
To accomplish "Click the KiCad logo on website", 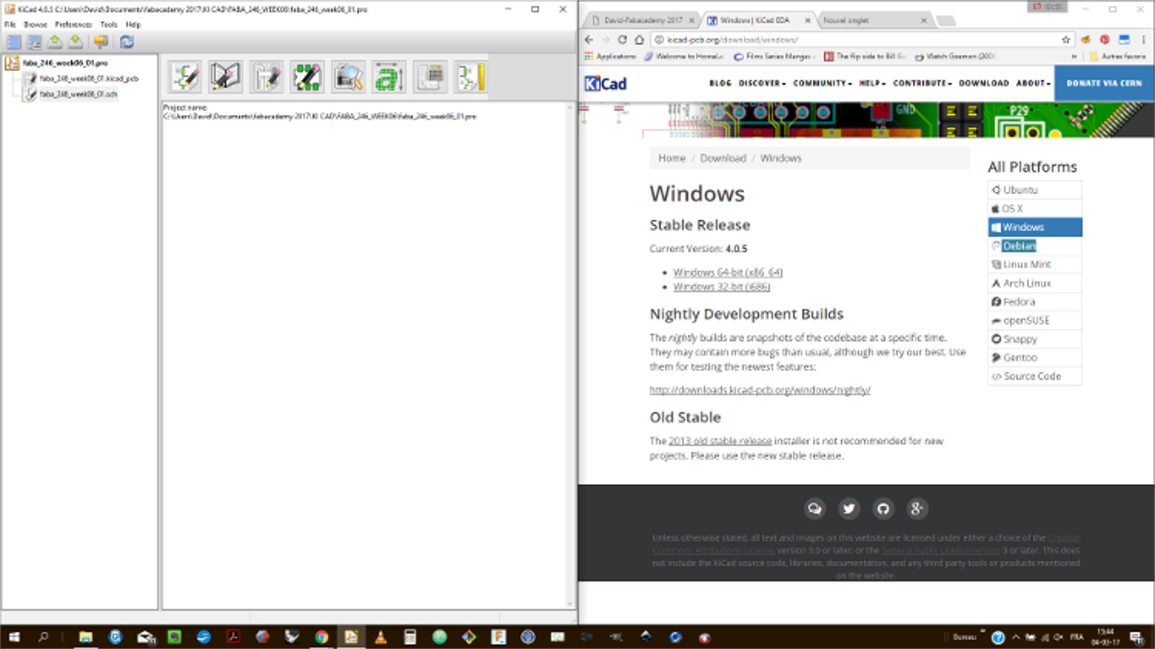I will click(x=605, y=83).
